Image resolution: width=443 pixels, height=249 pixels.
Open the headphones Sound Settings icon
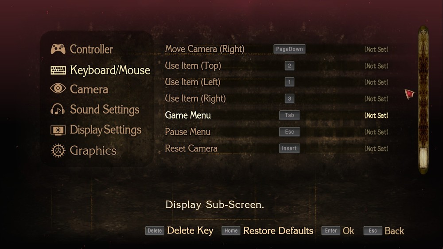pos(58,109)
